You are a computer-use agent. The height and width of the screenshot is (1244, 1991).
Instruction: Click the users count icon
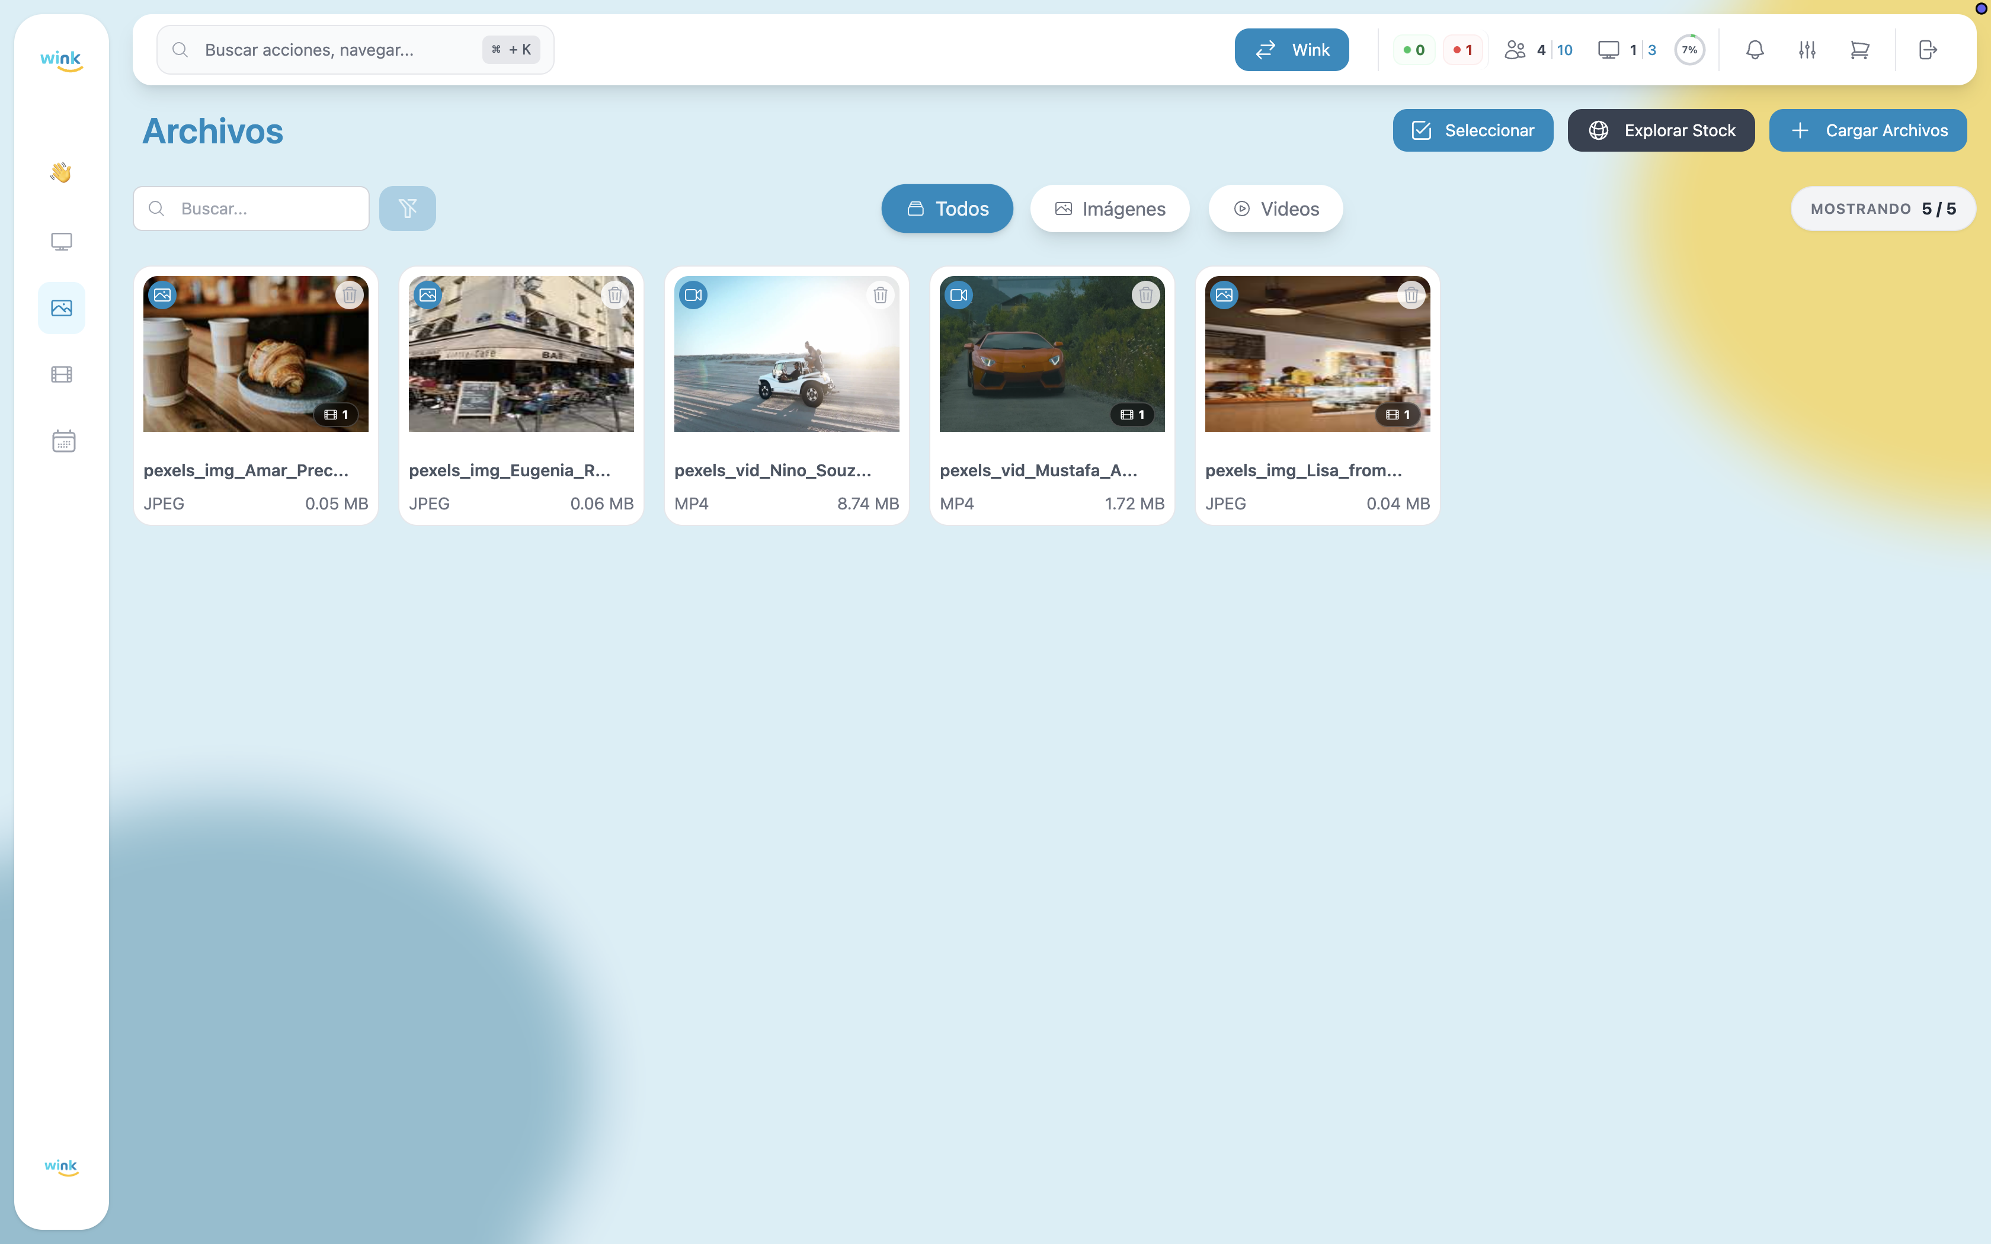(x=1515, y=50)
